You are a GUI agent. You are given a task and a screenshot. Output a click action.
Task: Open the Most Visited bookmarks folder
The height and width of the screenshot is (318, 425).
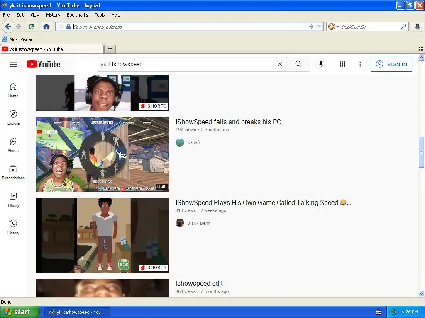click(17, 39)
